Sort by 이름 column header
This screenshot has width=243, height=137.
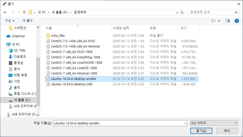(x=49, y=28)
